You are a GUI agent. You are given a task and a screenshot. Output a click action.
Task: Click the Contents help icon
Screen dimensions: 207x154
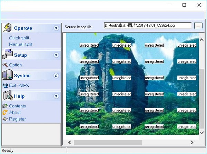5,106
